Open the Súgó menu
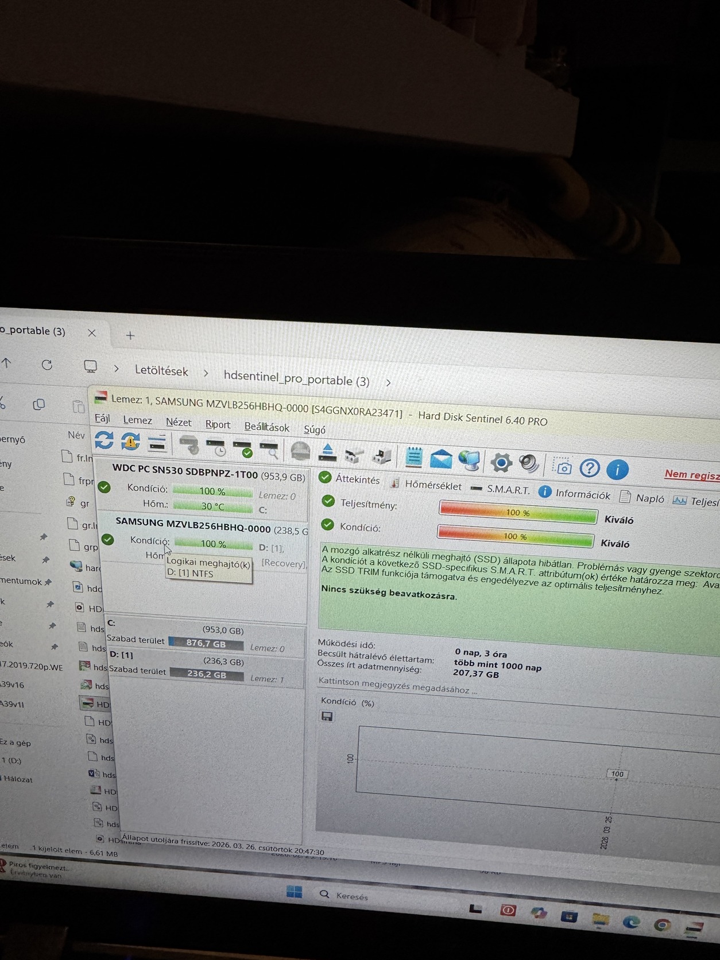Image resolution: width=720 pixels, height=960 pixels. tap(315, 429)
